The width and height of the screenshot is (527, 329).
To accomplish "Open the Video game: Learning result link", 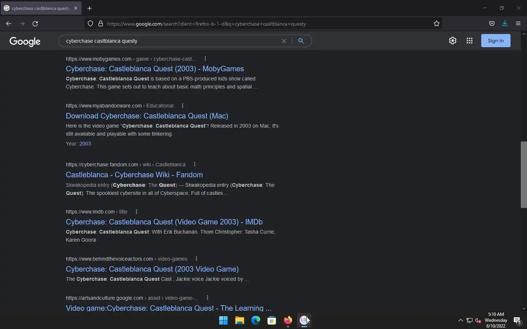I will (x=169, y=308).
